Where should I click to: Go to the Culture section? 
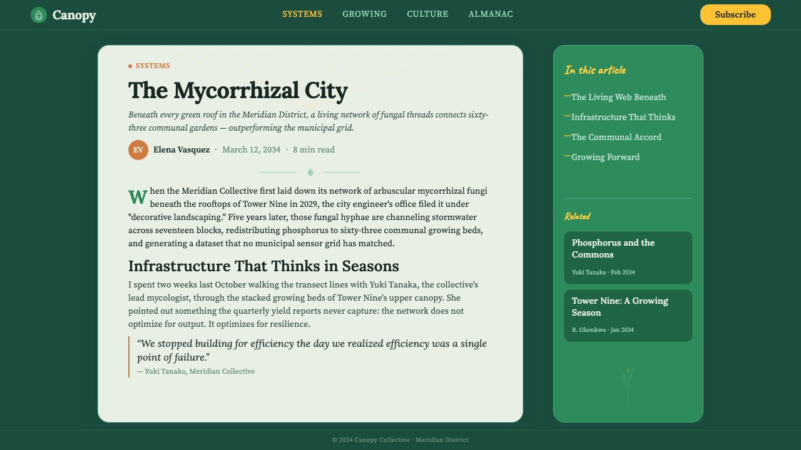click(x=427, y=14)
